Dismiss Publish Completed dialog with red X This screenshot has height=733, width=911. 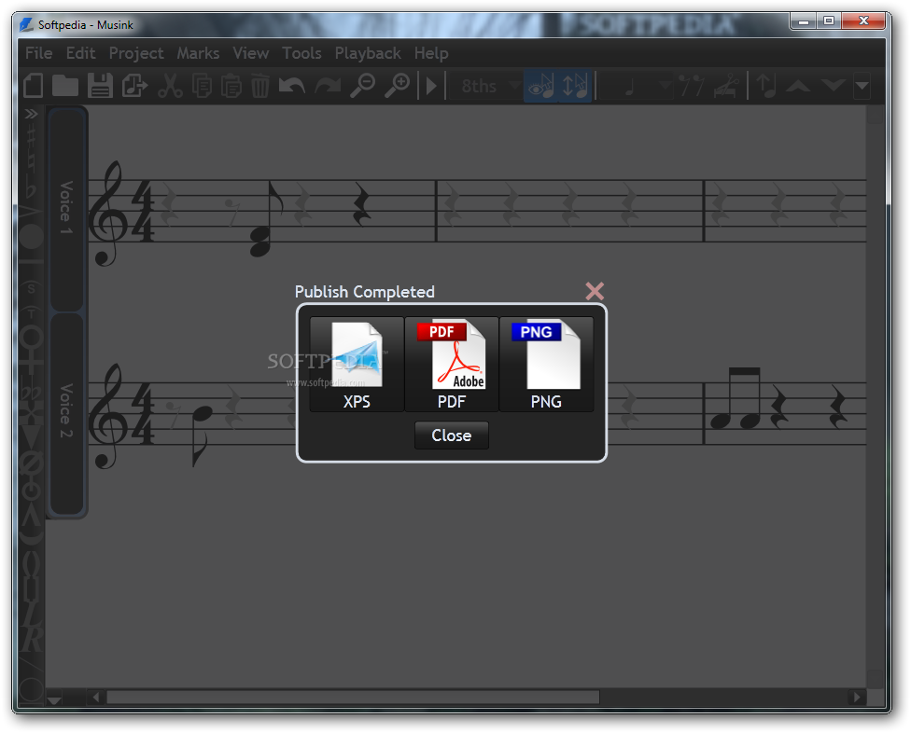(595, 291)
